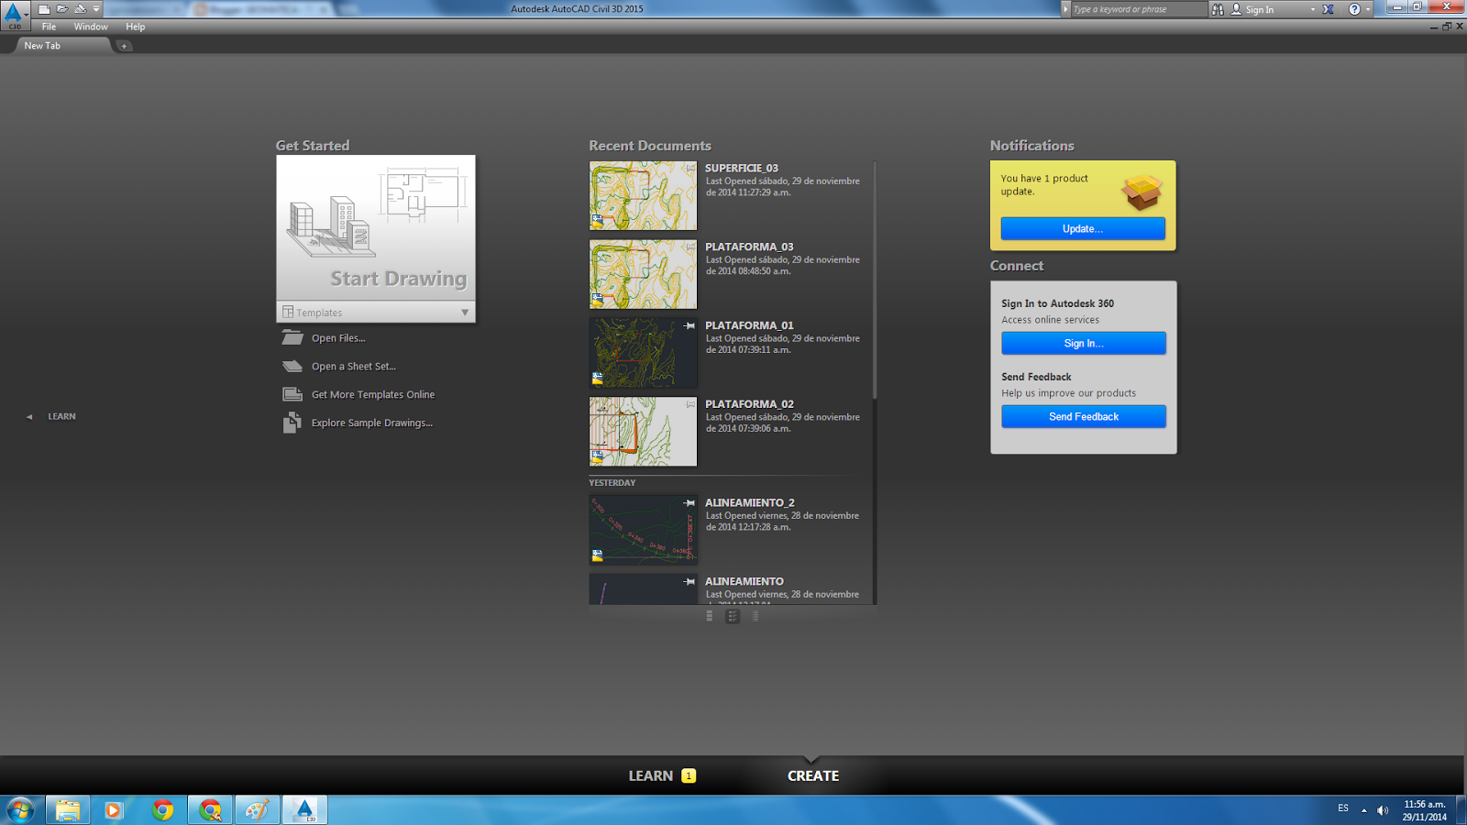Screen dimensions: 1467x825
Task: Click the SUPERFICIE_03 file name
Action: coord(742,169)
